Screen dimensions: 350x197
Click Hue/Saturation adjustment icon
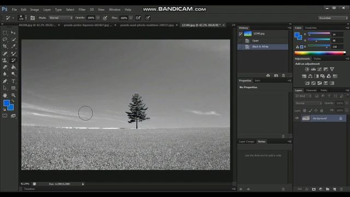click(x=304, y=76)
